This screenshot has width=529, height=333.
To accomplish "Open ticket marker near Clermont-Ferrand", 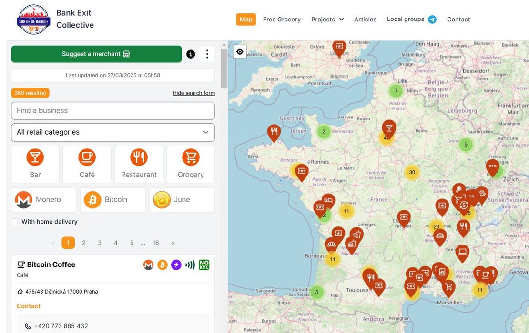I will 404,218.
